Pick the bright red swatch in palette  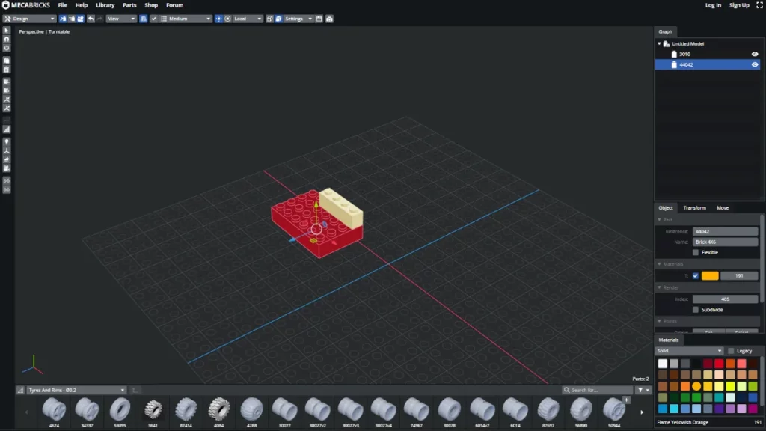click(x=719, y=364)
